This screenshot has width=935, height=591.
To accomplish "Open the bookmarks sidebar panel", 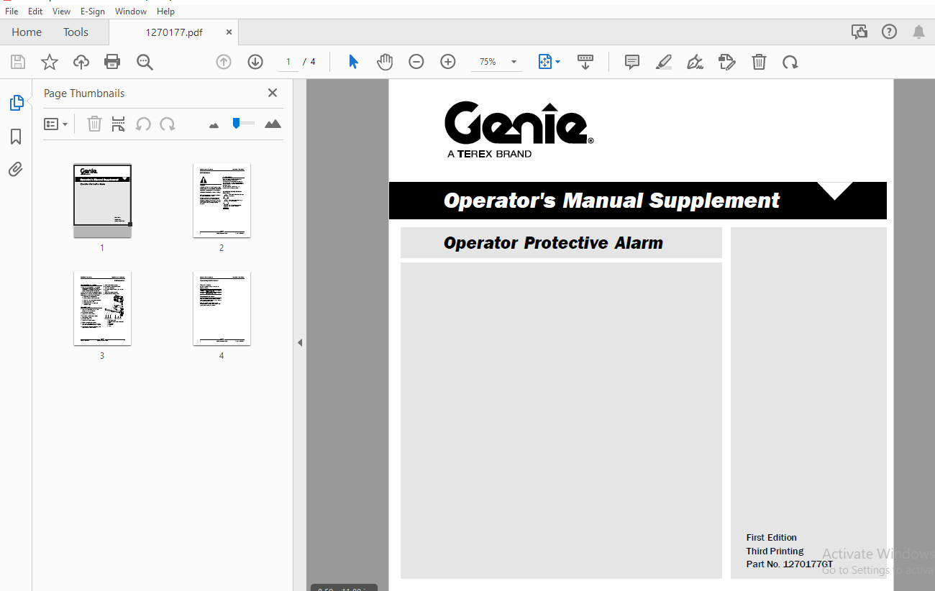I will click(x=16, y=137).
